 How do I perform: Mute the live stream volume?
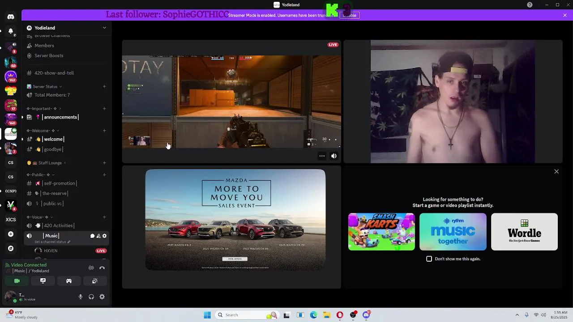(334, 156)
